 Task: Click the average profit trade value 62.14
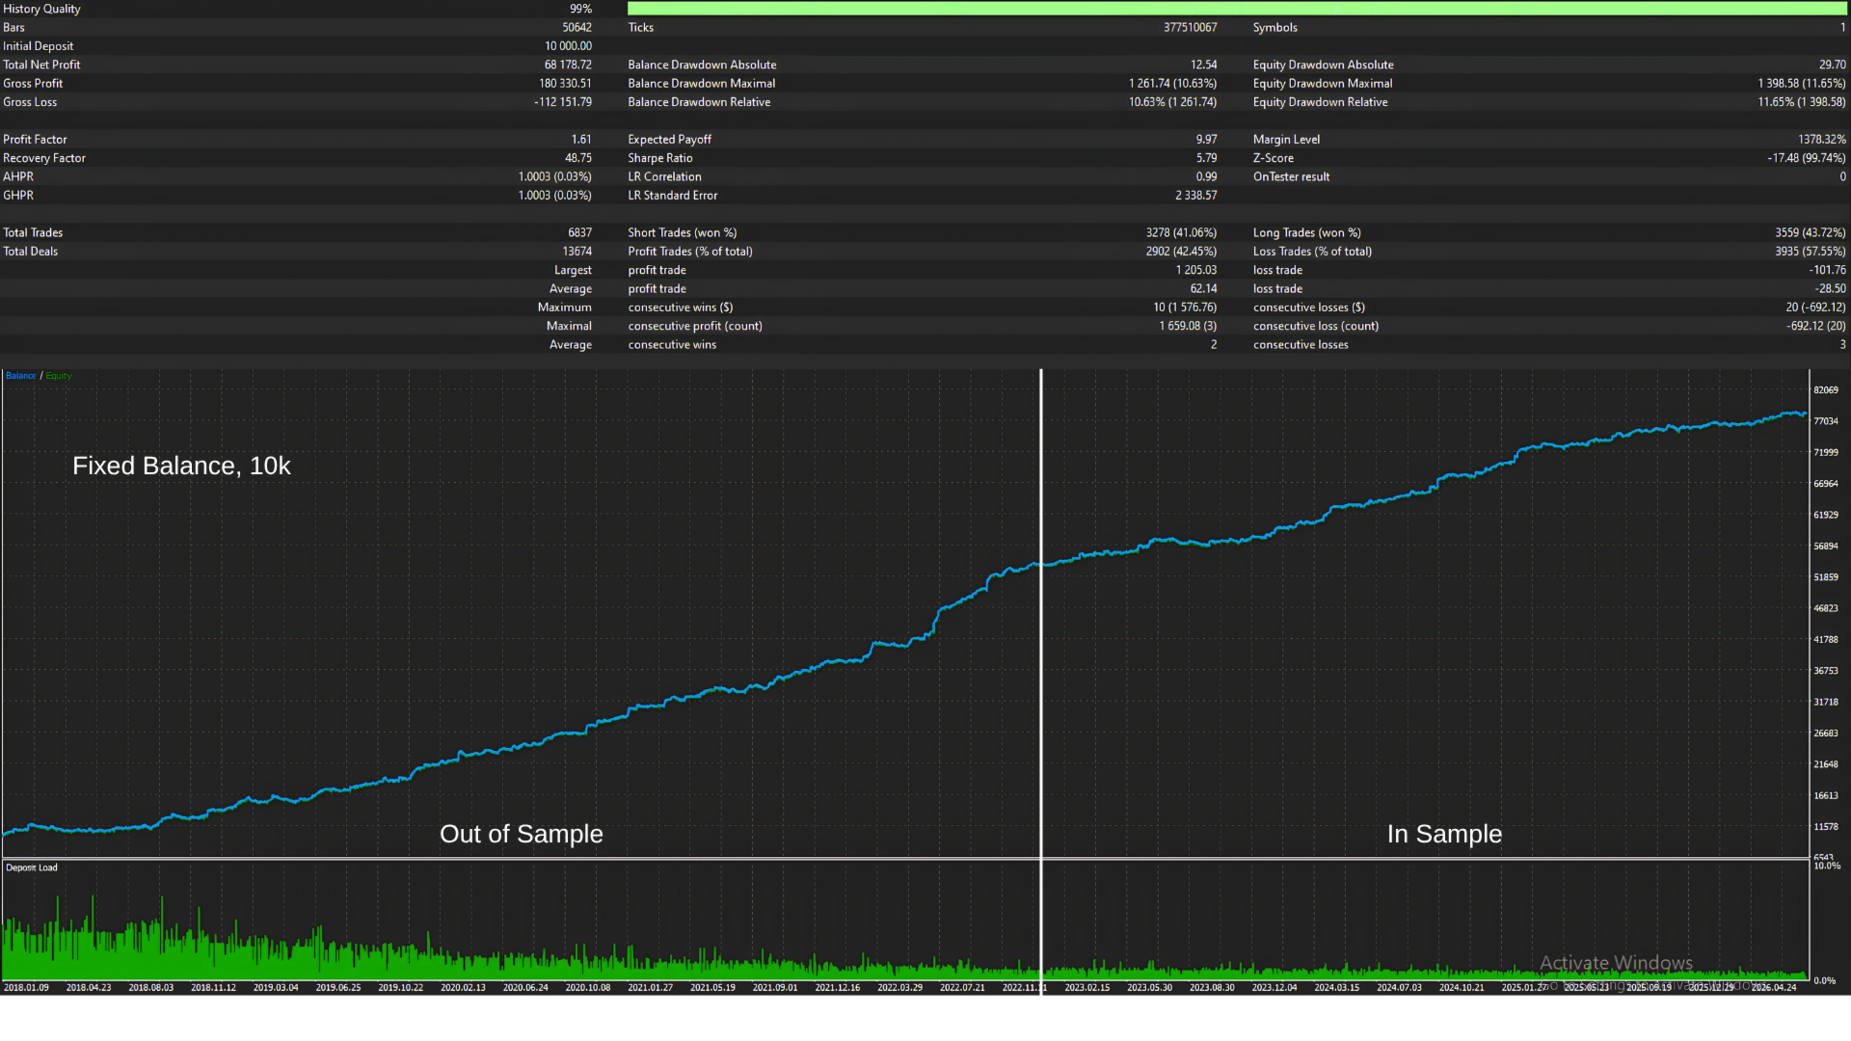1203,289
